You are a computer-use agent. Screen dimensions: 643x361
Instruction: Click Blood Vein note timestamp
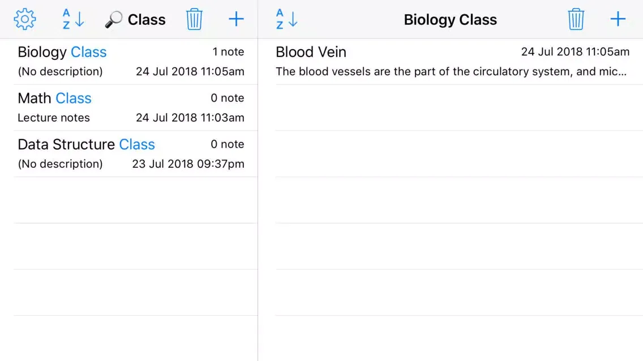click(575, 52)
